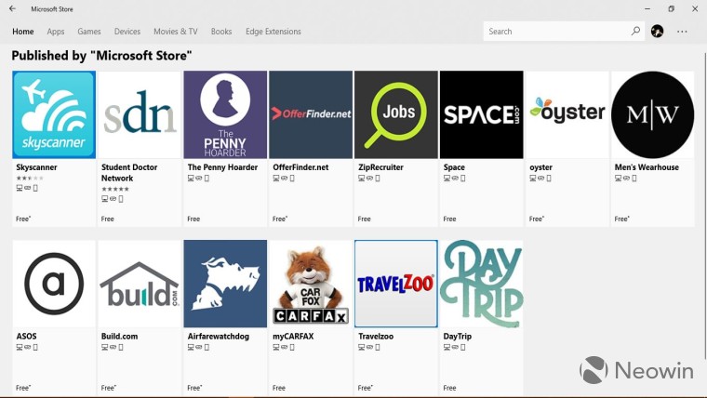Viewport: 707px width, 398px height.
Task: Open the Travelzoo app logo
Action: coord(396,284)
